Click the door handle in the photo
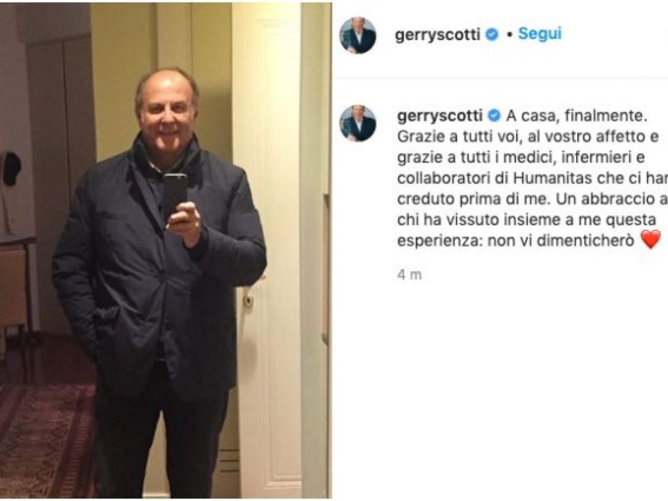The image size is (668, 501). coord(248,301)
